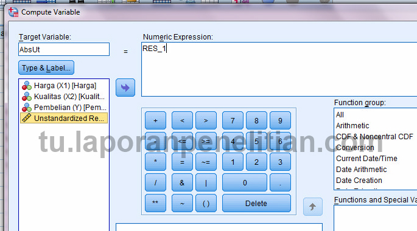This screenshot has height=231, width=417.
Task: Click the 0 keypad button
Action: click(245, 182)
